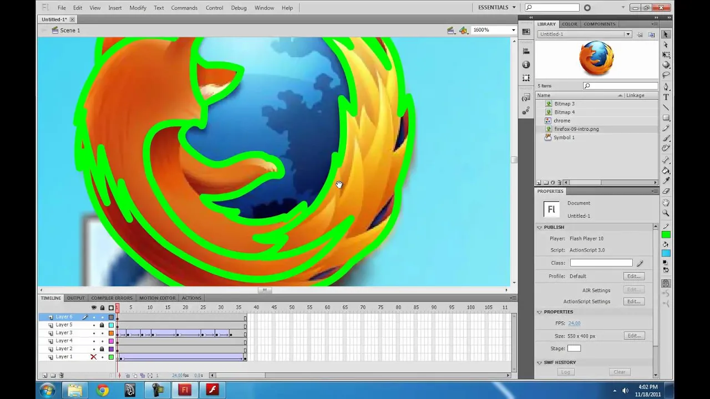
Task: Toggle show/hide all layers eye header
Action: (93, 308)
